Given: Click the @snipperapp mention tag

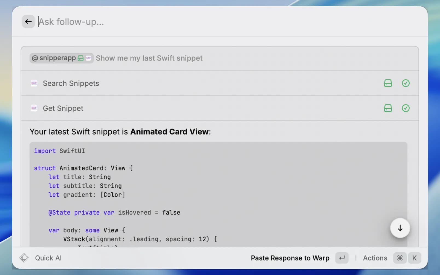Looking at the screenshot, I should [x=61, y=58].
